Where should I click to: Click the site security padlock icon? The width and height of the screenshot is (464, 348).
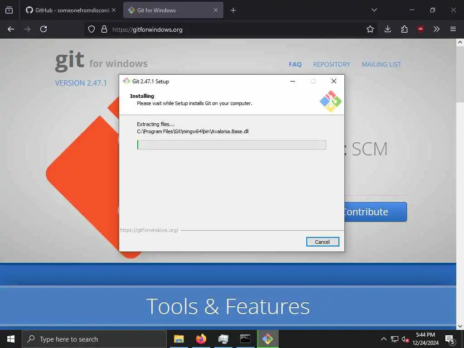pyautogui.click(x=104, y=29)
